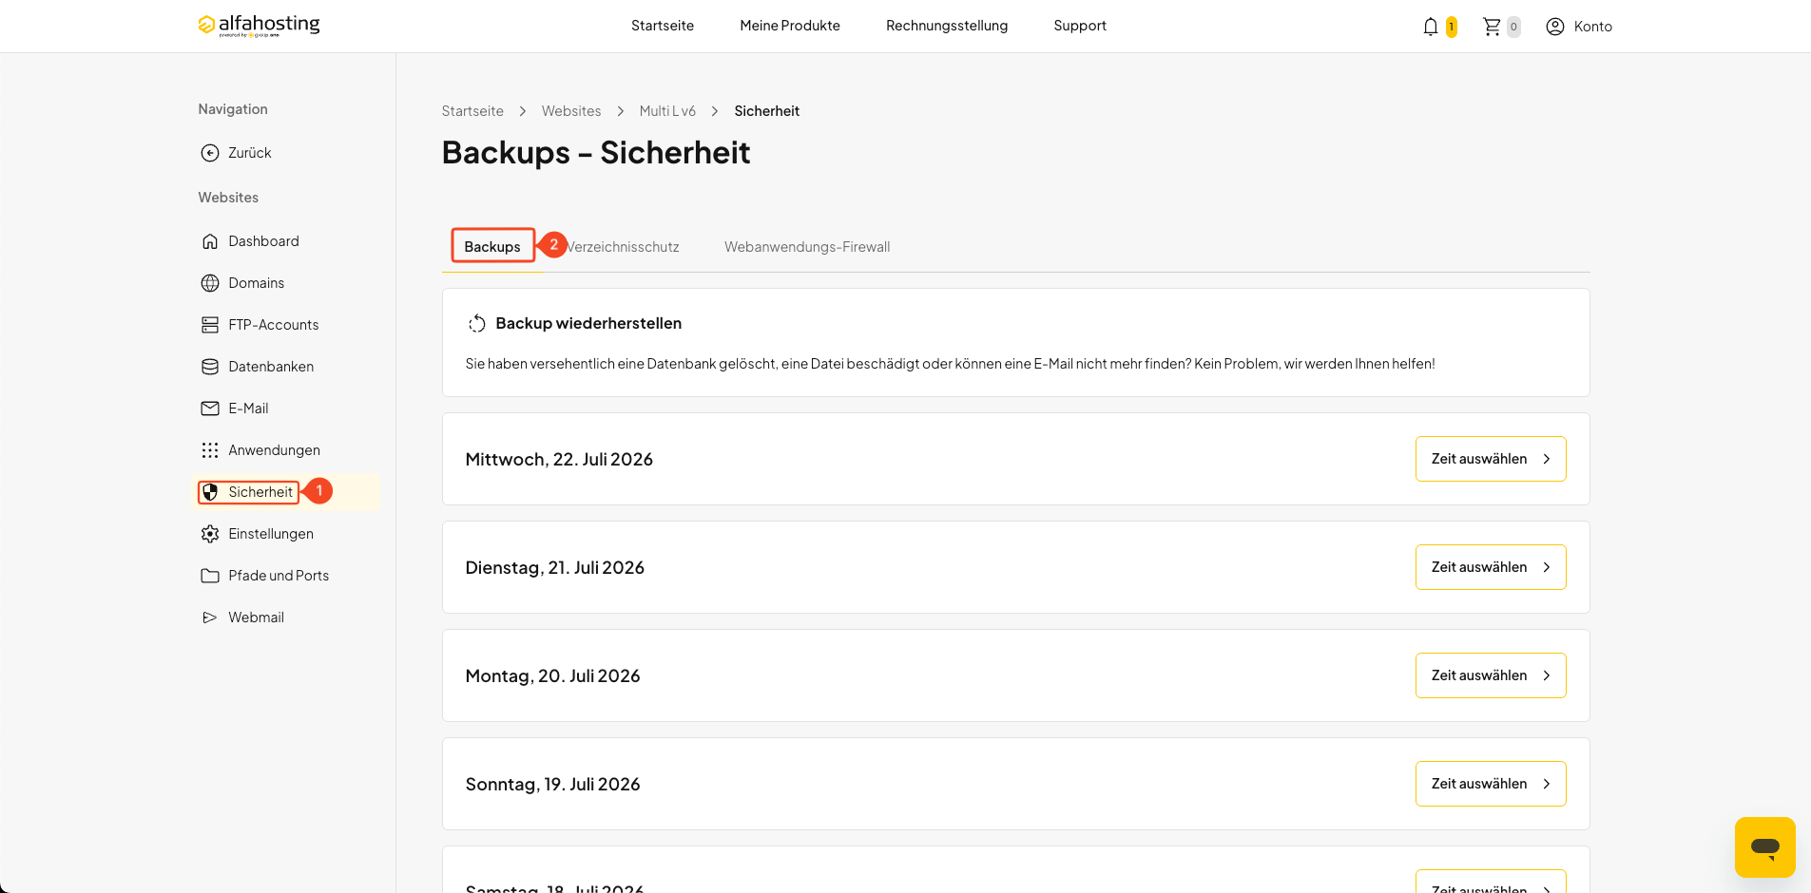Click Zurück in the navigation
The height and width of the screenshot is (893, 1811).
249,153
